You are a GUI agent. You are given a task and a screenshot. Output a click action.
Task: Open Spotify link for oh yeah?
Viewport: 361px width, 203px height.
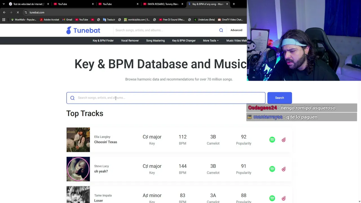pos(272,169)
